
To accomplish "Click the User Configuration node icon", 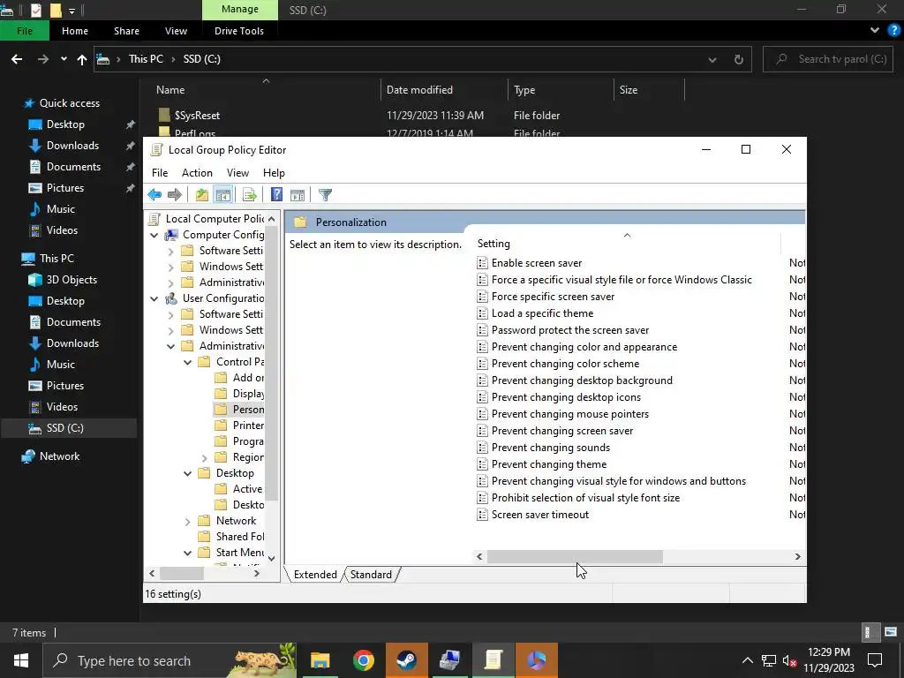I will [171, 298].
